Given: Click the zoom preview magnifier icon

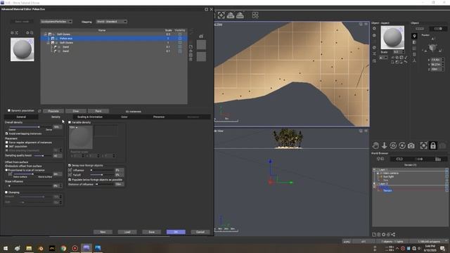Looking at the screenshot, I should pos(32,33).
